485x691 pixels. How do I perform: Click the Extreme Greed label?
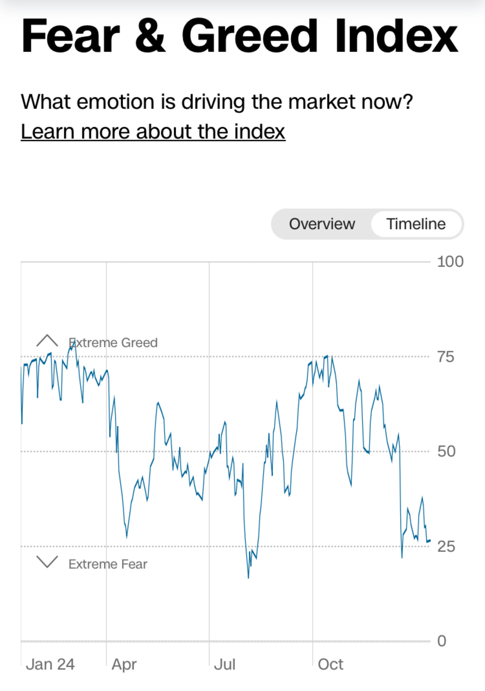click(113, 343)
